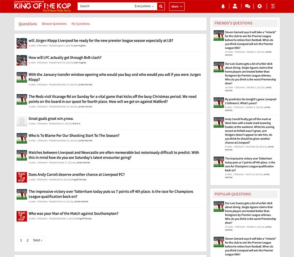Open the messages chat bubbles icon
The width and height of the screenshot is (294, 257).
click(x=247, y=6)
